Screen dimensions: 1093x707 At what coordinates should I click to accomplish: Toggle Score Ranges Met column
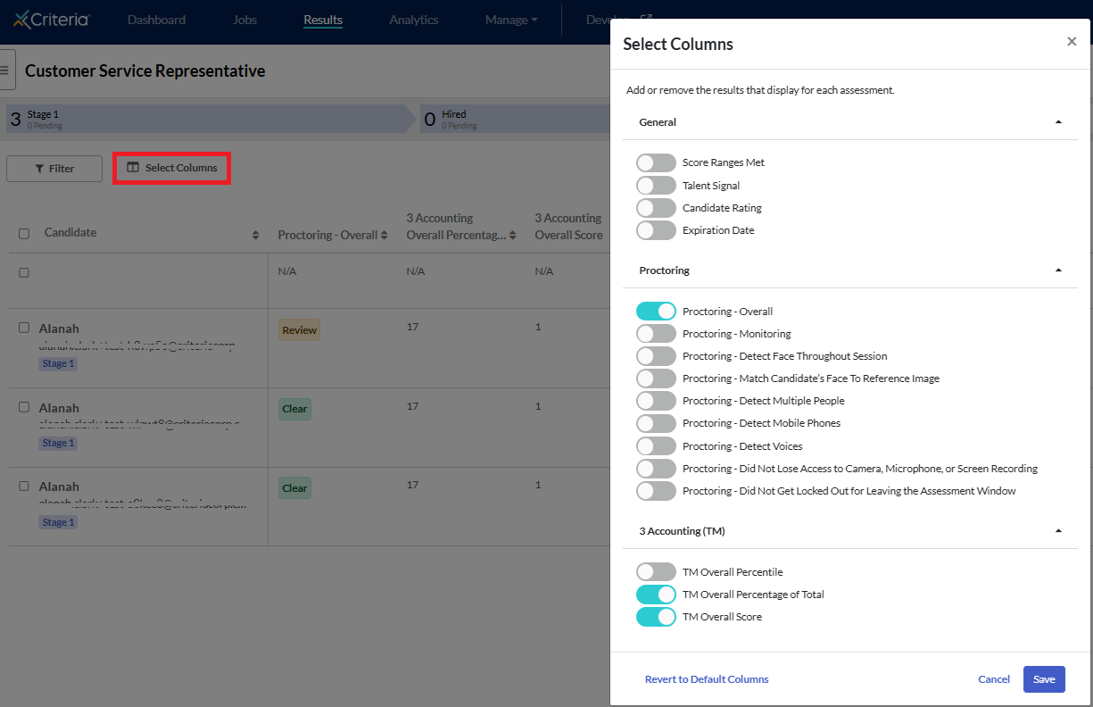point(656,162)
